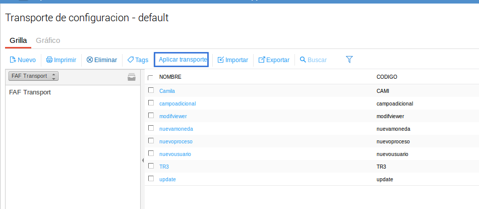The image size is (479, 209).
Task: Toggle the select-all header checkbox
Action: click(x=151, y=77)
